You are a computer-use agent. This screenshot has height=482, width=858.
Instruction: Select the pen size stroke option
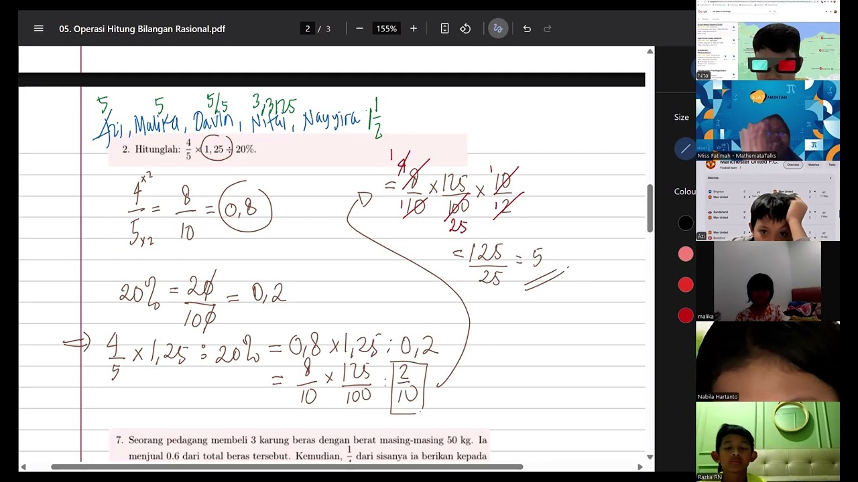coord(685,149)
